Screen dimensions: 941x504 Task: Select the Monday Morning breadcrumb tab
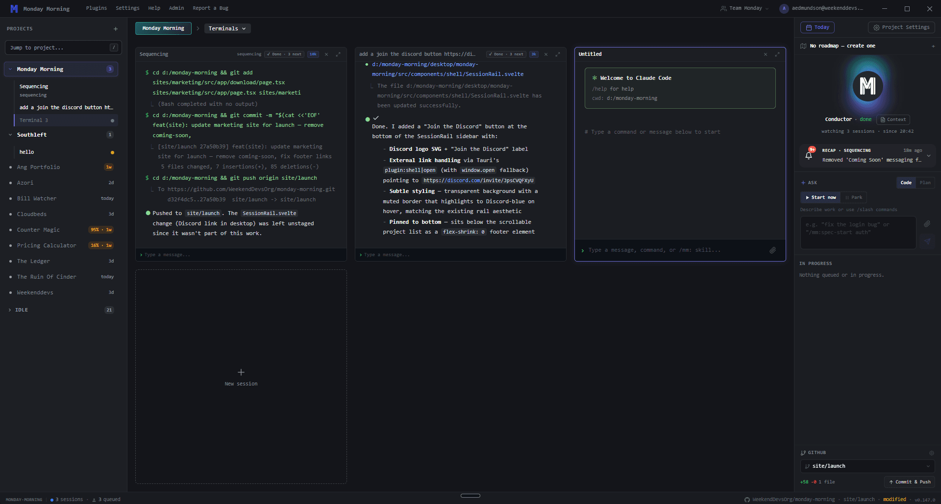(163, 28)
